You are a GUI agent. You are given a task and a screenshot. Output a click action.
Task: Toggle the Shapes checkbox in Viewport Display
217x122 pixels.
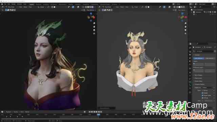pos(202,93)
